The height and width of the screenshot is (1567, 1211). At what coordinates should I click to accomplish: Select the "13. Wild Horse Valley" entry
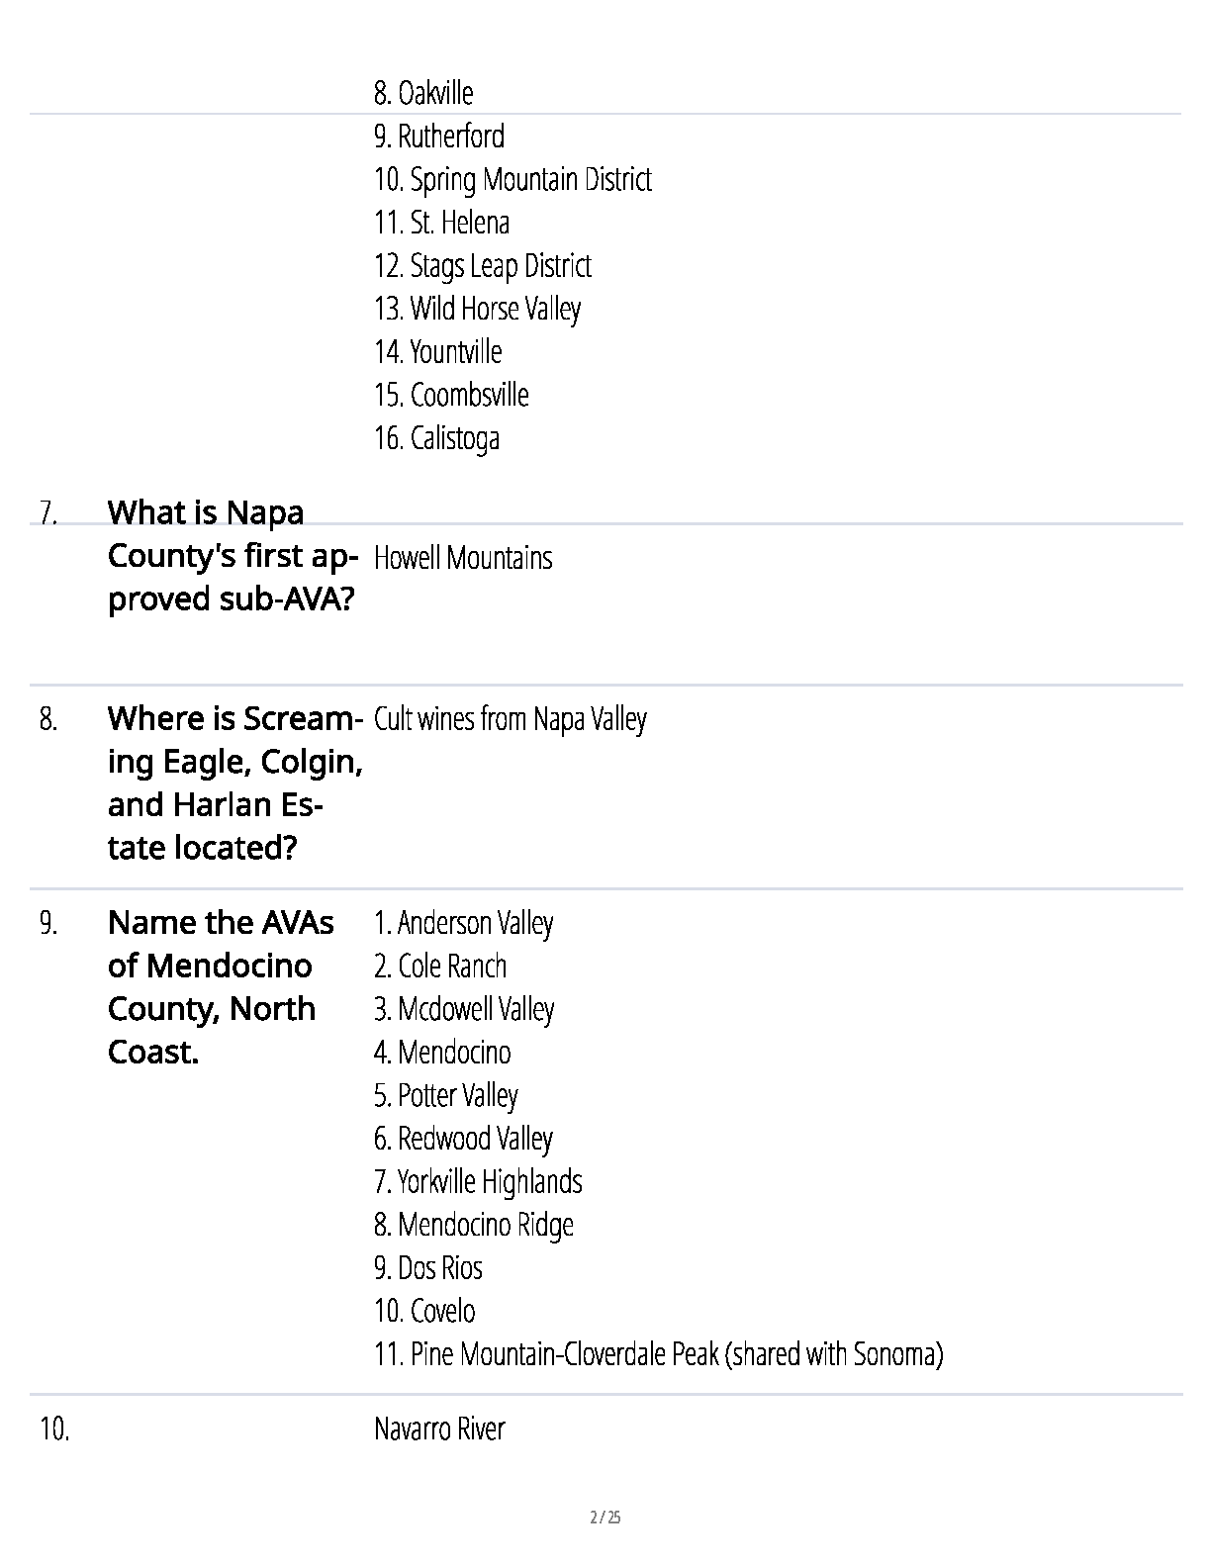click(x=477, y=309)
